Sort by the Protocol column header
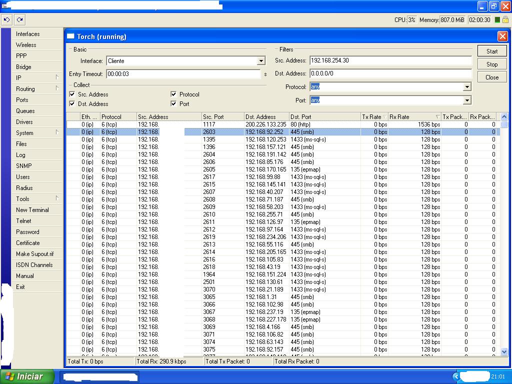Viewport: 512px width, 384px height. click(118, 116)
